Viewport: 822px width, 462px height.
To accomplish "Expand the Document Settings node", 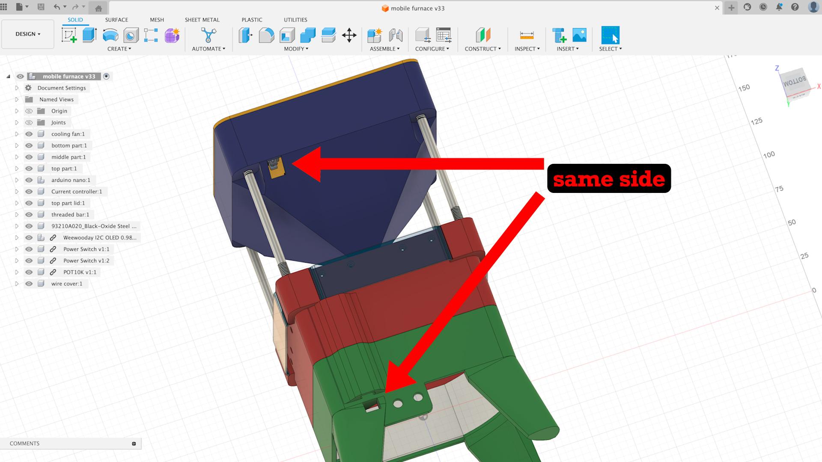I will pos(16,87).
